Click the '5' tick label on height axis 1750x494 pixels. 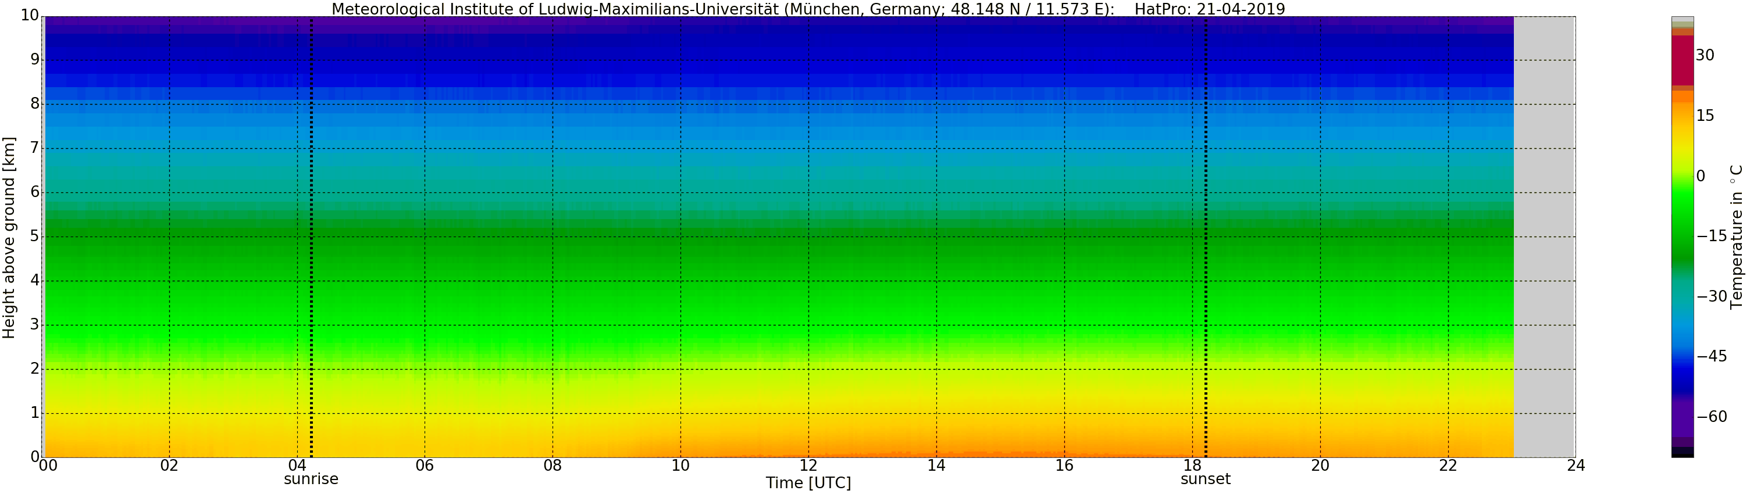(35, 236)
